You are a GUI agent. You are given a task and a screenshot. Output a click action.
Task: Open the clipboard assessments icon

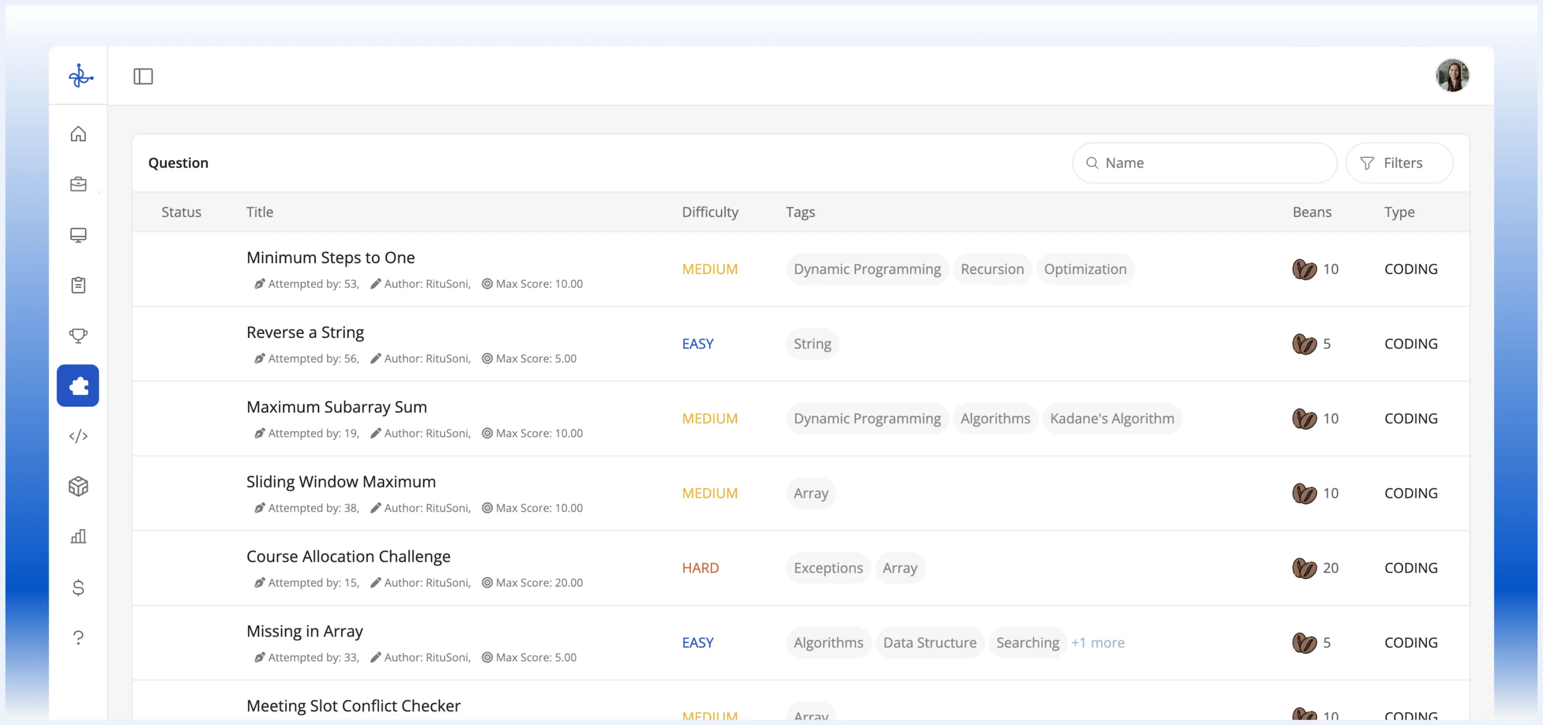coord(79,285)
